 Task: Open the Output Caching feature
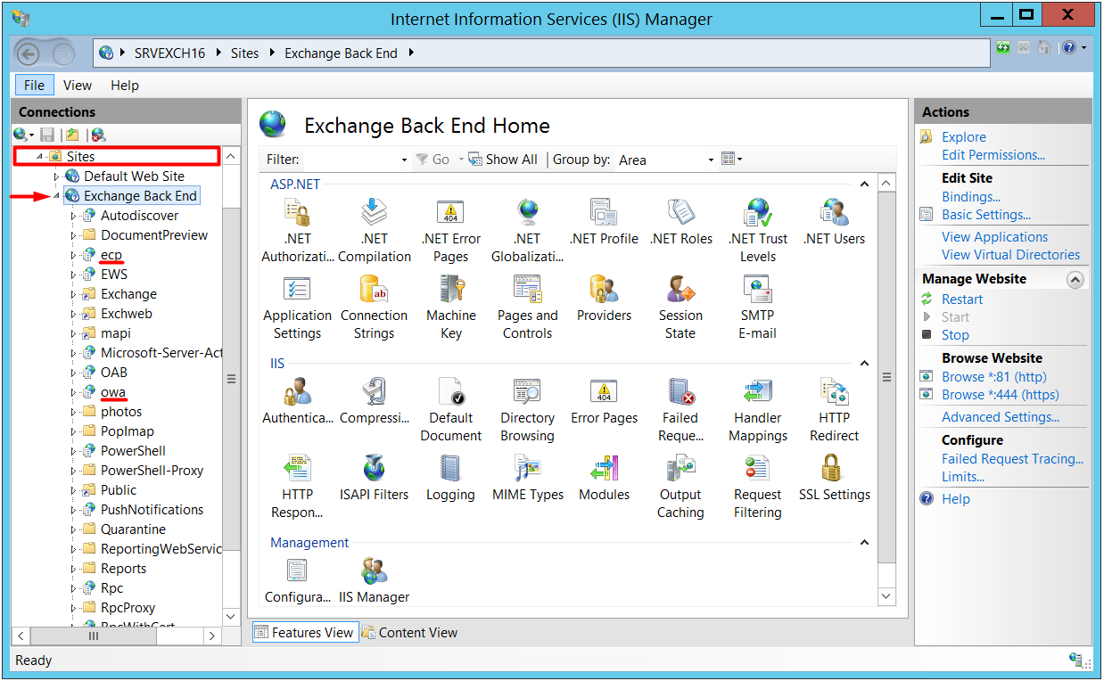pos(681,486)
